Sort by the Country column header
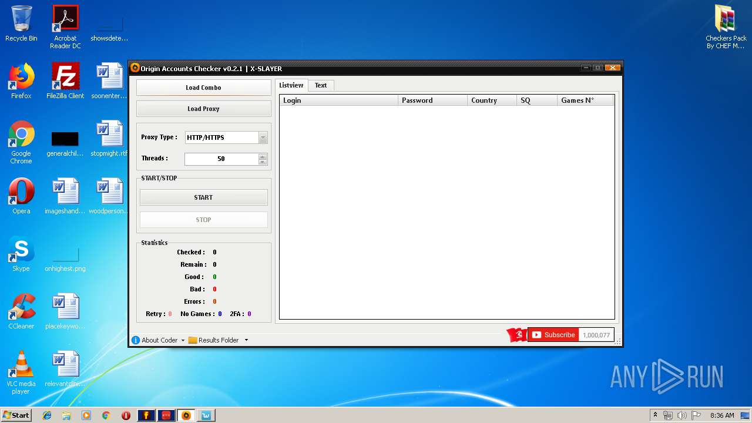The width and height of the screenshot is (752, 423). (x=492, y=100)
